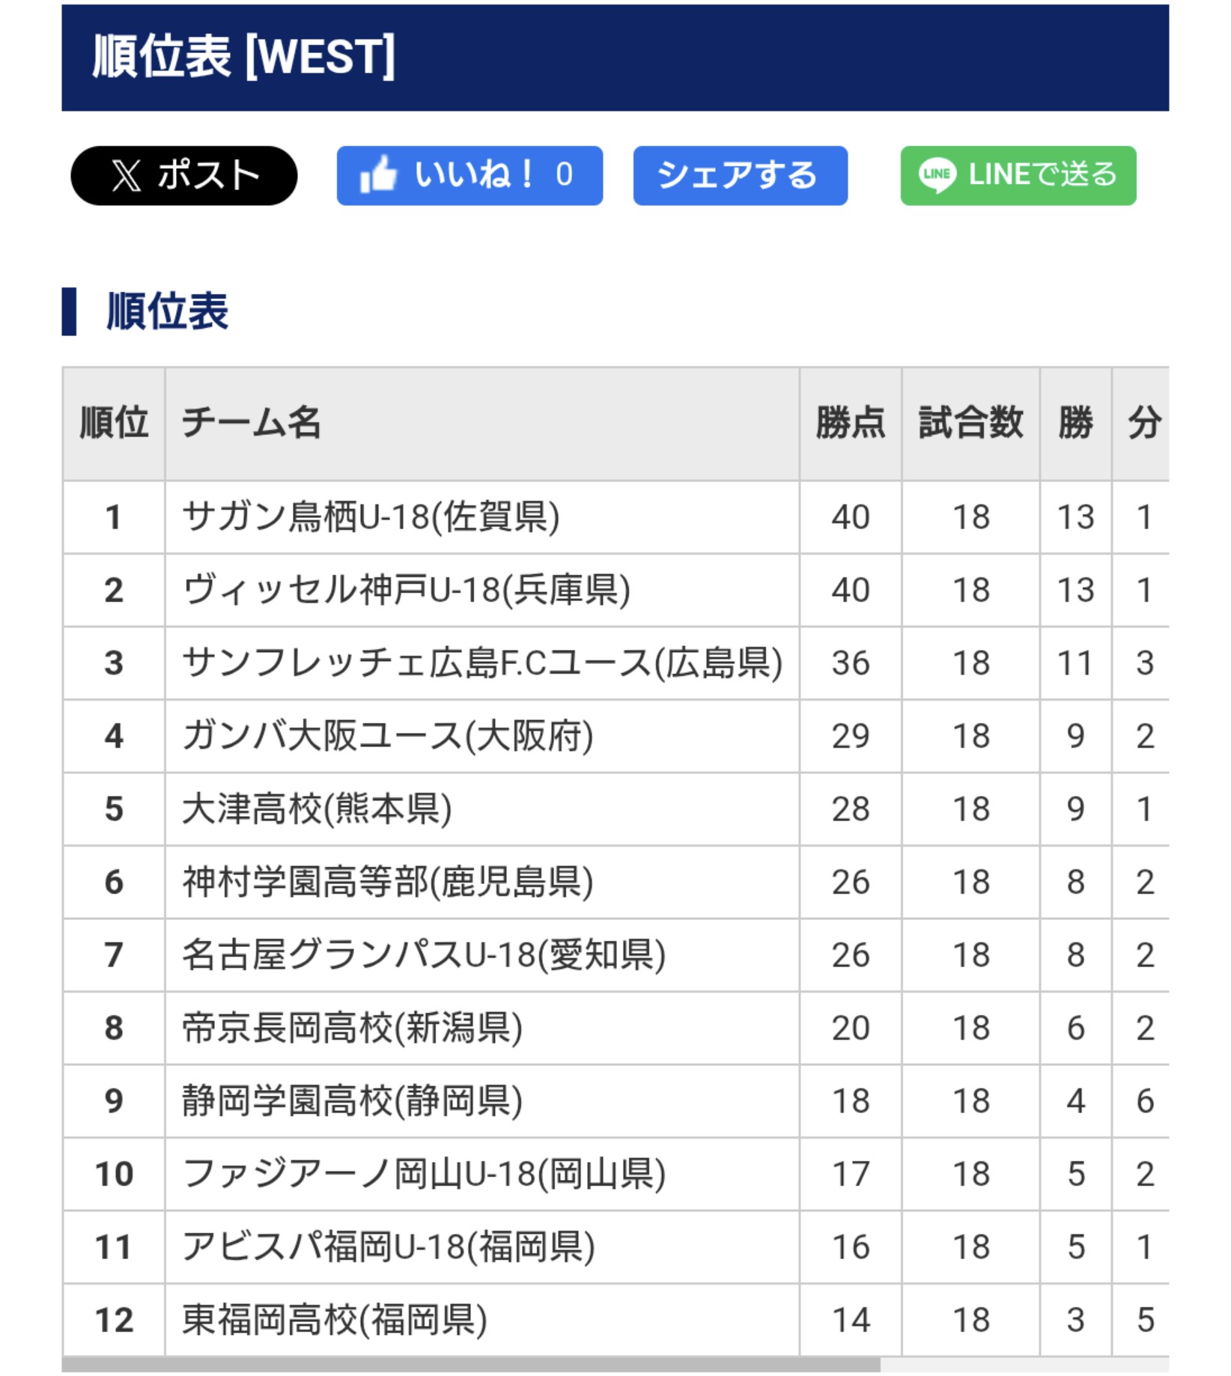Image resolution: width=1231 pixels, height=1376 pixels.
Task: Click the チーム名 column header
Action: point(252,423)
